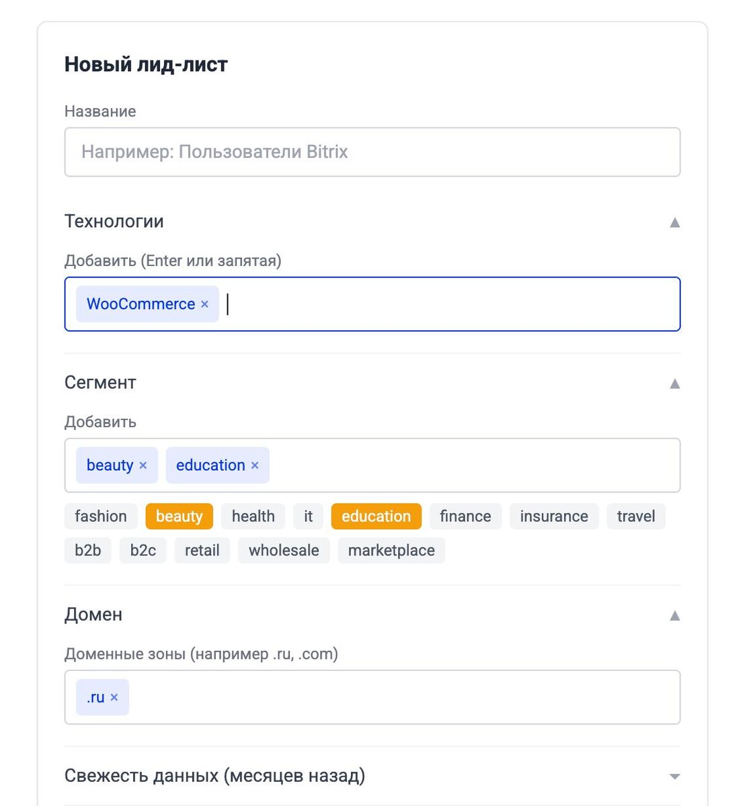753x806 pixels.
Task: Select the finance segment chip
Action: click(465, 517)
